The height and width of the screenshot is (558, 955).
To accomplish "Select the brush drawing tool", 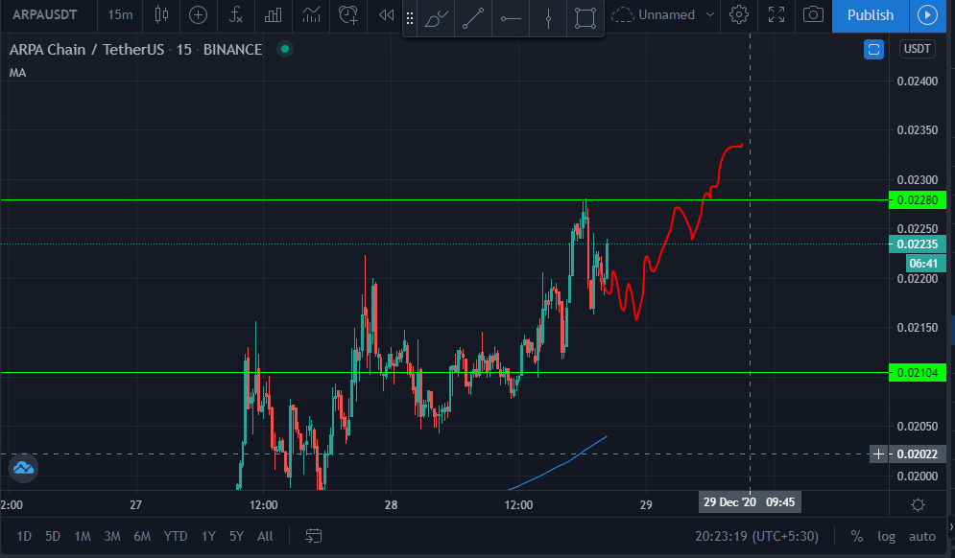I will coord(436,18).
